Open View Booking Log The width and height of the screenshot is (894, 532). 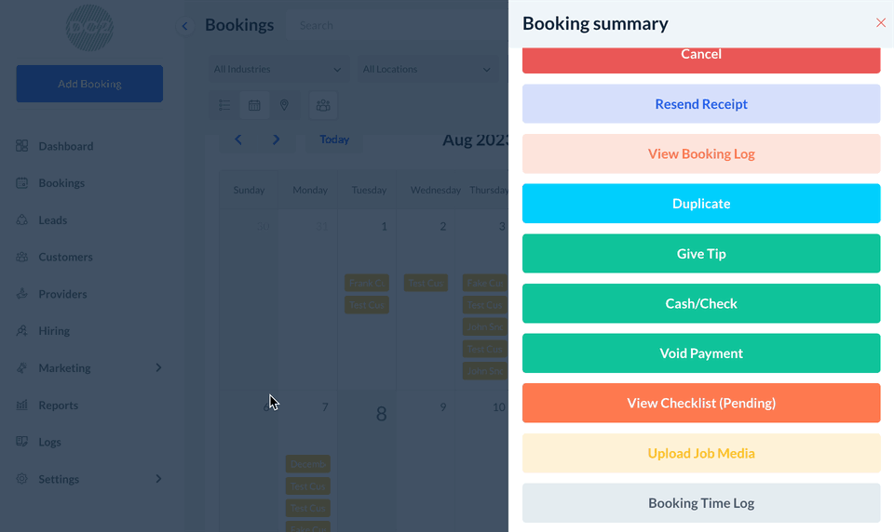point(700,153)
